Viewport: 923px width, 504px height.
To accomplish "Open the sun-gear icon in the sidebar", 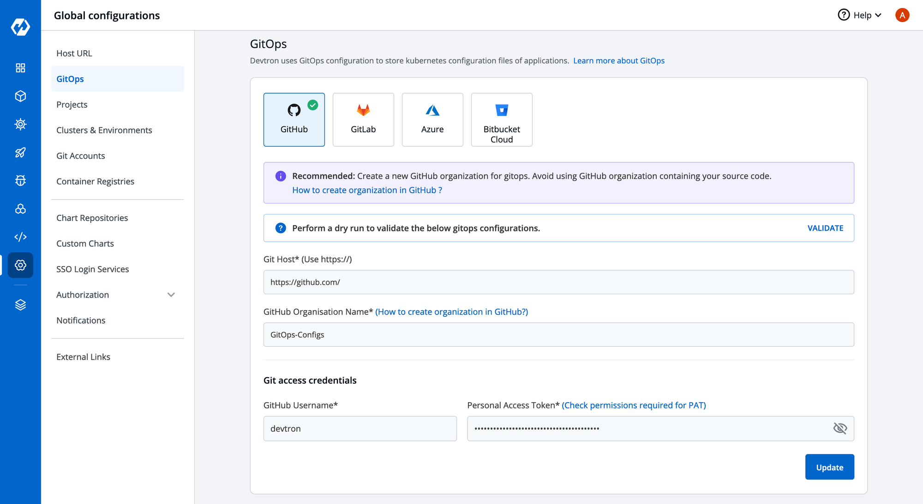I will point(20,124).
